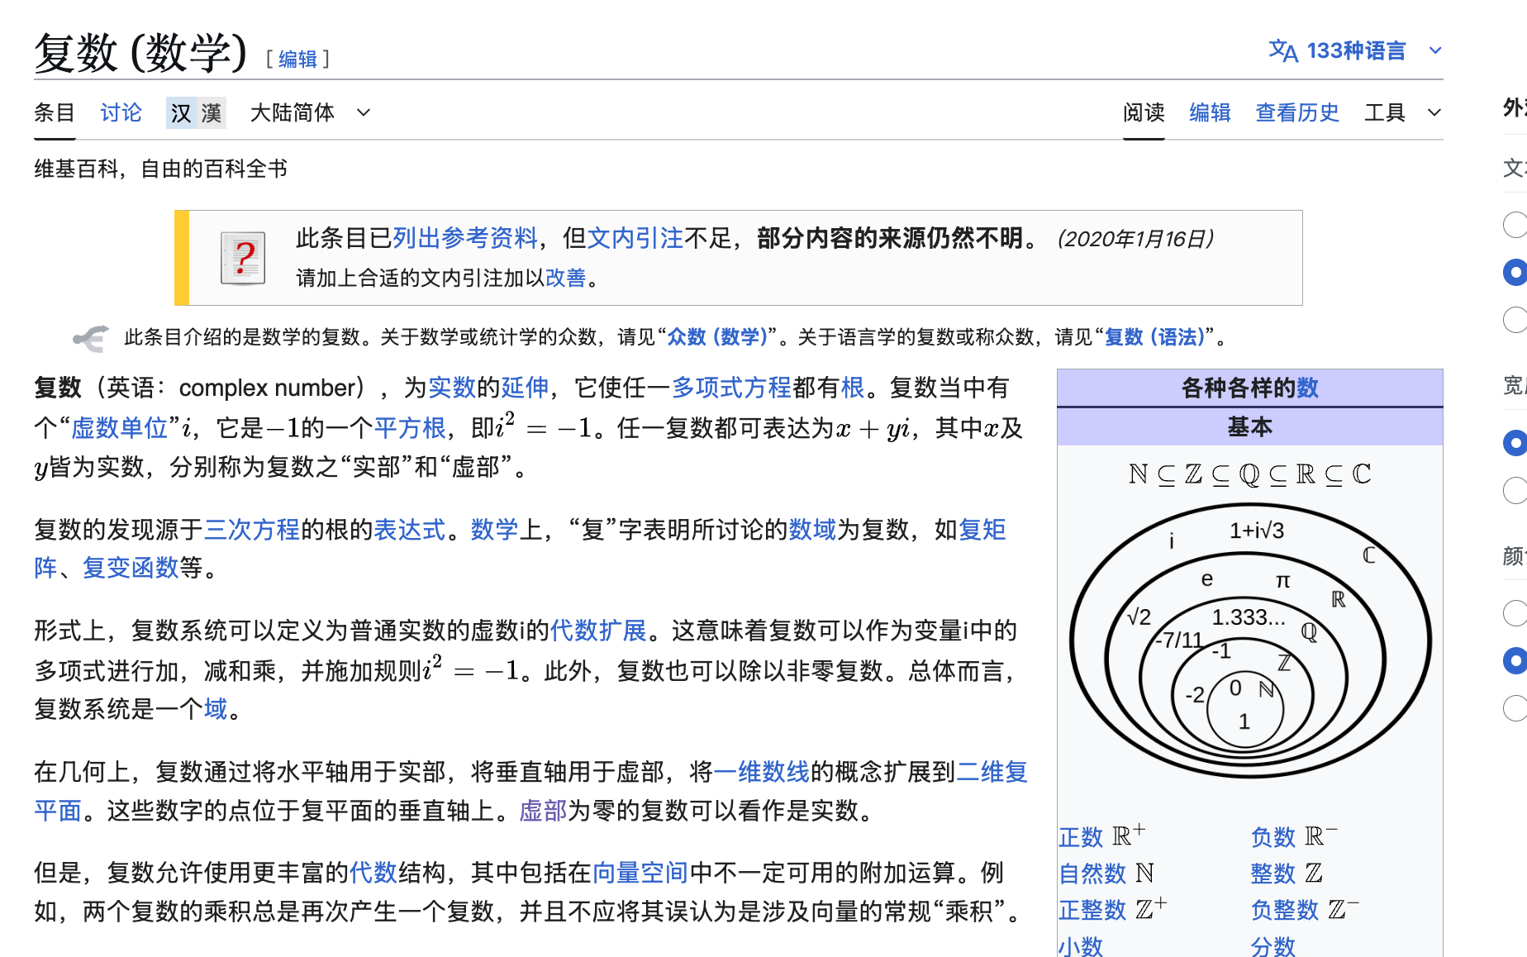This screenshot has height=957, width=1527.
Task: Click the date text (2020年1月16日)
Action: point(1135,239)
